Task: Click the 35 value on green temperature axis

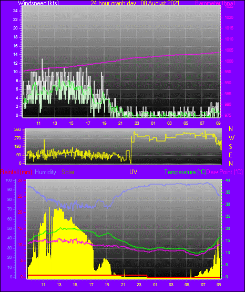Action: point(228,193)
